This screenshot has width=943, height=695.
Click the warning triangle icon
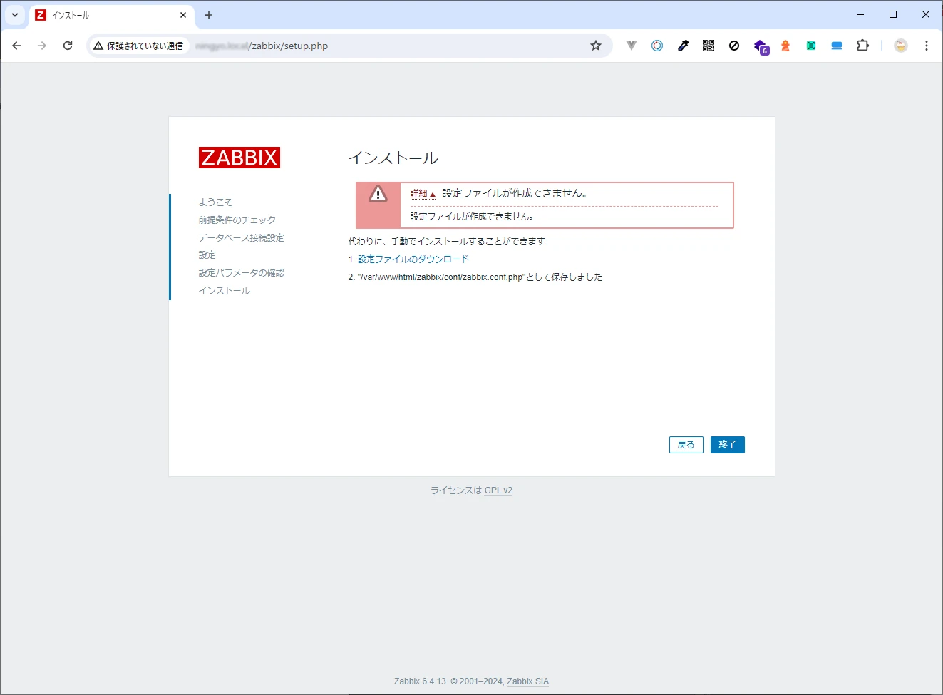click(378, 194)
